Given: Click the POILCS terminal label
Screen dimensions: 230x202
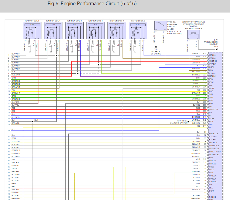Looking at the screenshot, I should (212, 197).
